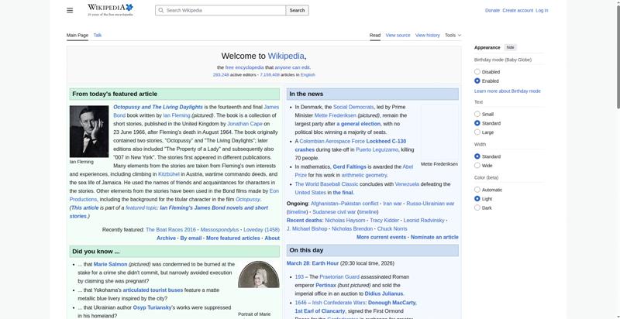This screenshot has width=620, height=319.
Task: Open Learn more about Birthday mode
Action: pos(507,91)
